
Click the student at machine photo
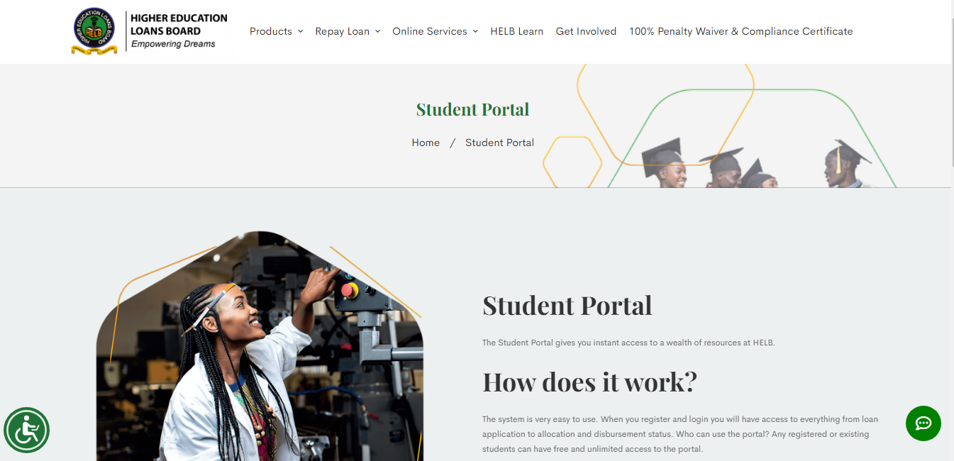point(260,346)
